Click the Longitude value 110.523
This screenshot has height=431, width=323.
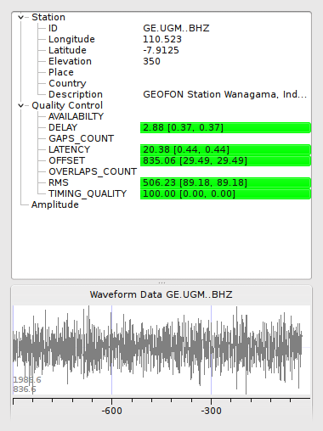point(162,39)
